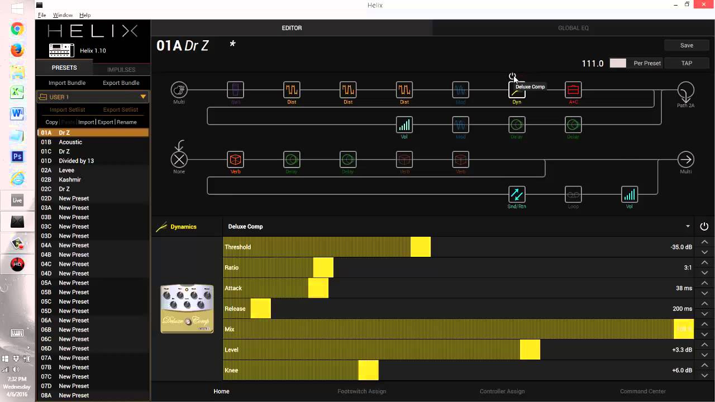715x402 pixels.
Task: Toggle Deluxe Comp bypass power button
Action: click(704, 226)
